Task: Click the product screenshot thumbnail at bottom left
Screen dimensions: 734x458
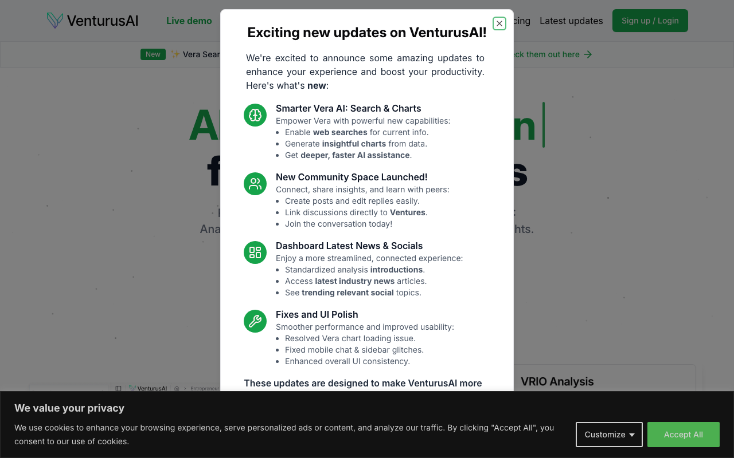Action: point(124,388)
